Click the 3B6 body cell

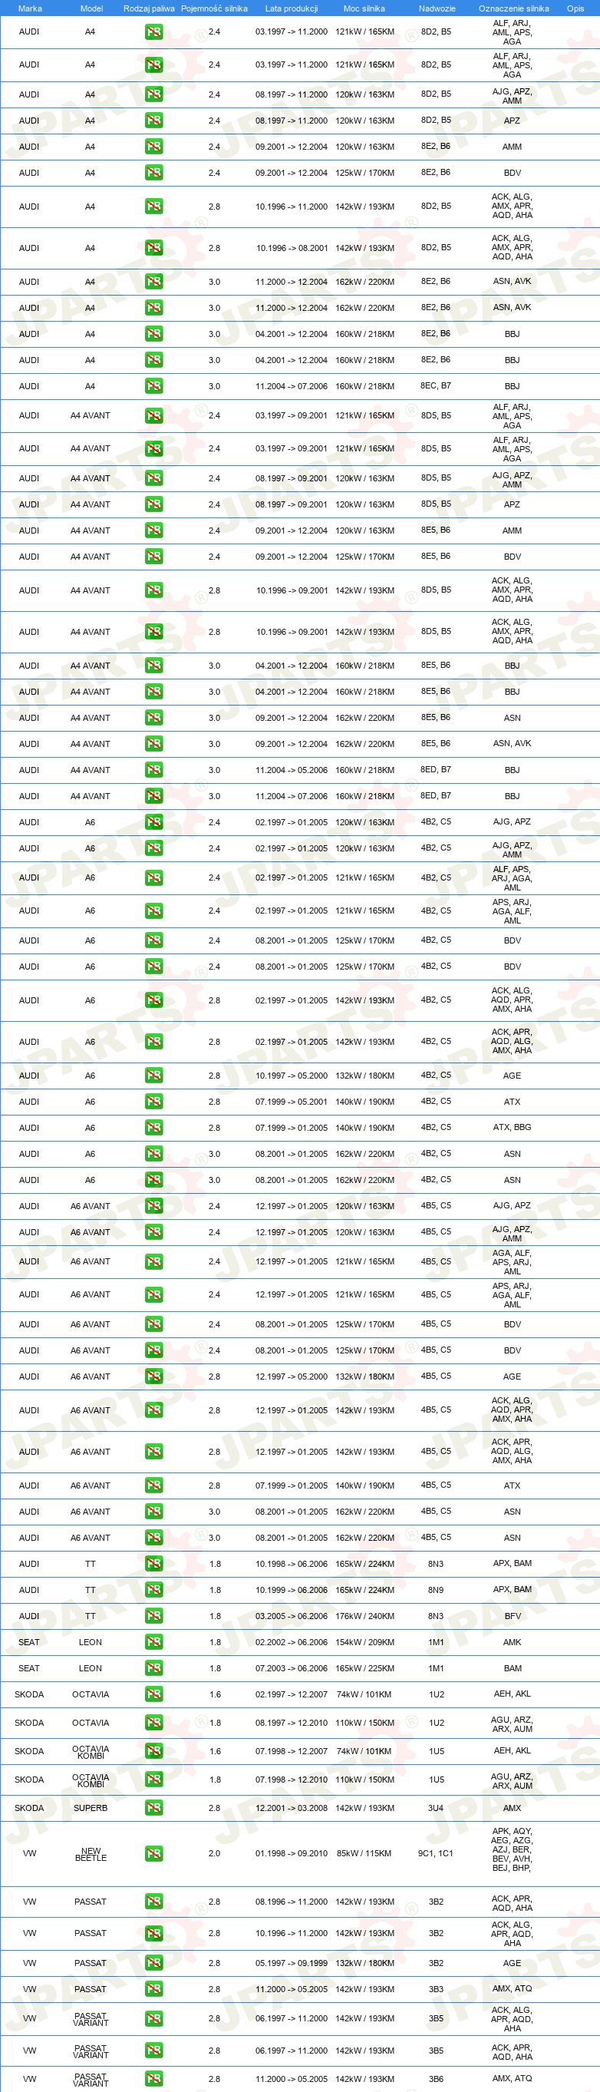[x=436, y=2079]
